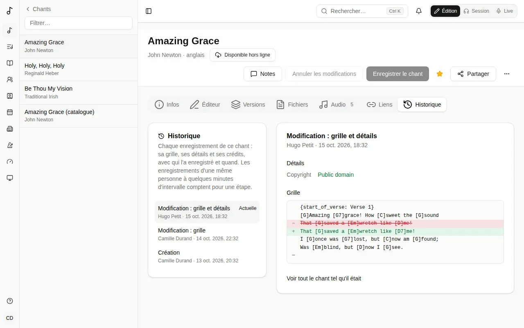Open the building icon in the sidebar
The image size is (524, 328).
tap(10, 129)
